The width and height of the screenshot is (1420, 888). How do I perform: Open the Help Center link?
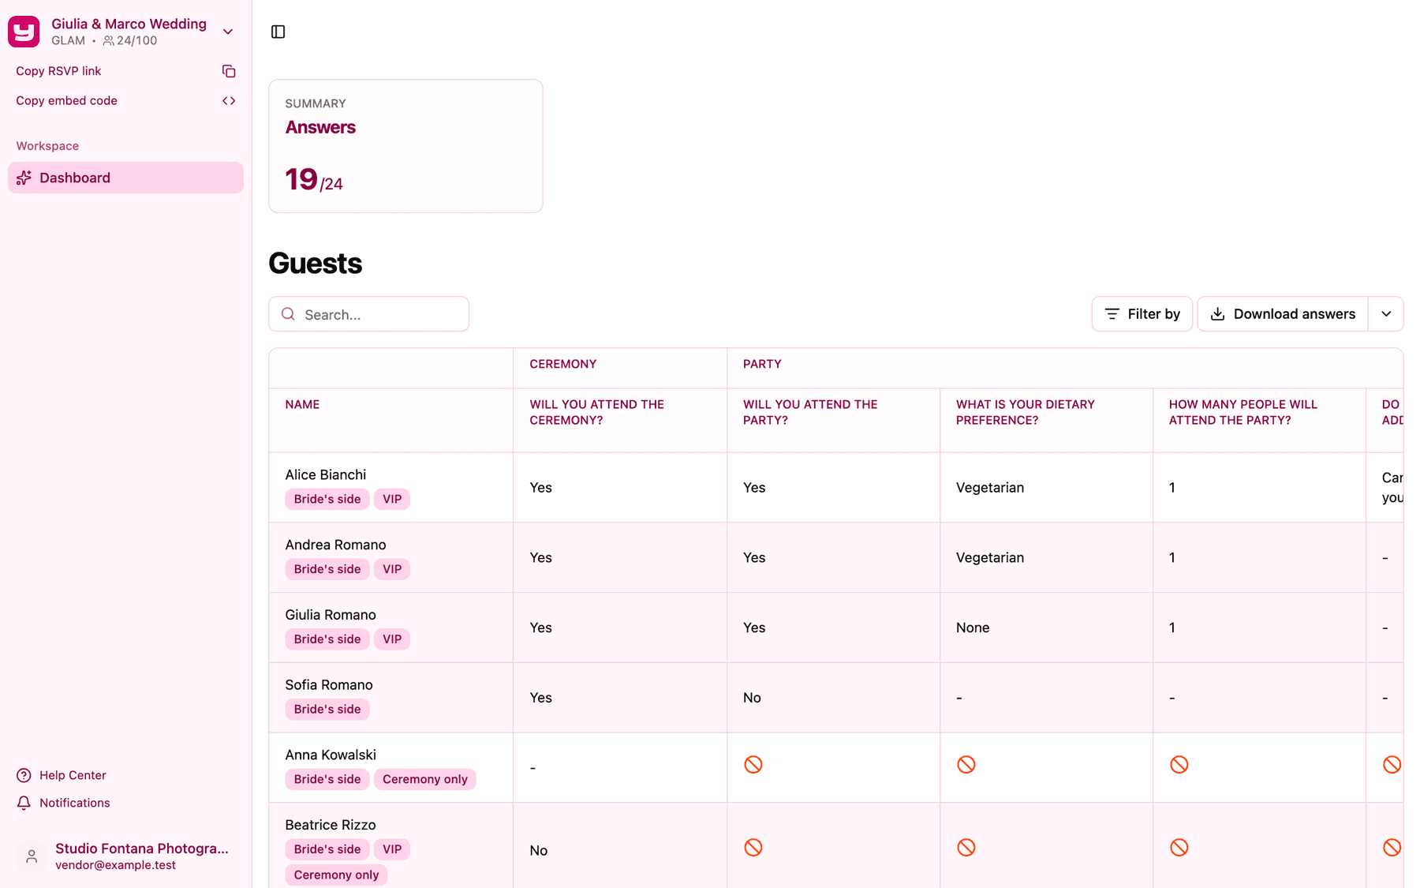click(73, 775)
